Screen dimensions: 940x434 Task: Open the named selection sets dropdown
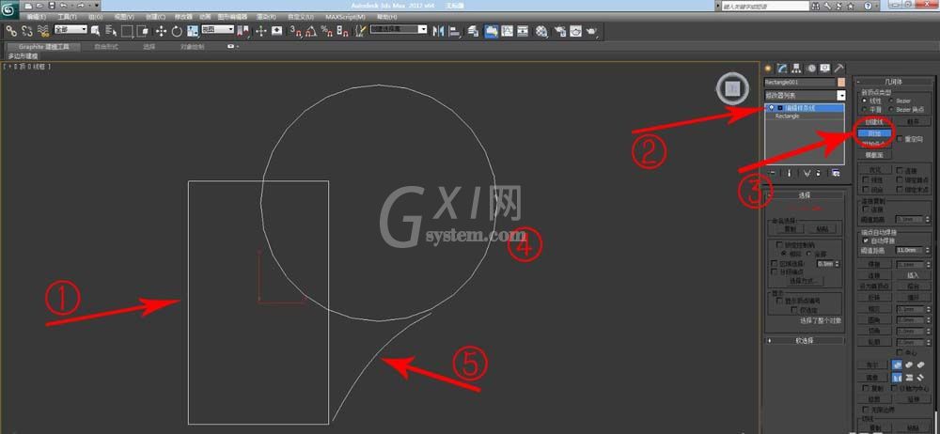399,29
